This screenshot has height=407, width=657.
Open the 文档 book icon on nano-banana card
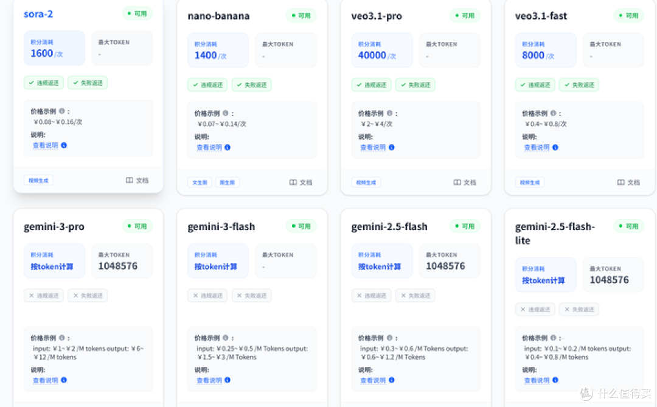tap(293, 183)
